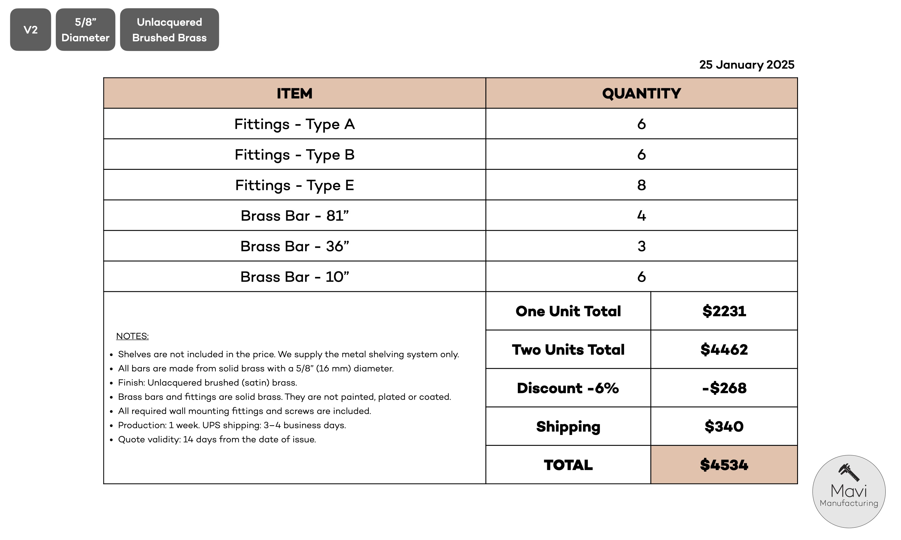This screenshot has width=901, height=540.
Task: Click the Fittings - Type E item
Action: 294,185
